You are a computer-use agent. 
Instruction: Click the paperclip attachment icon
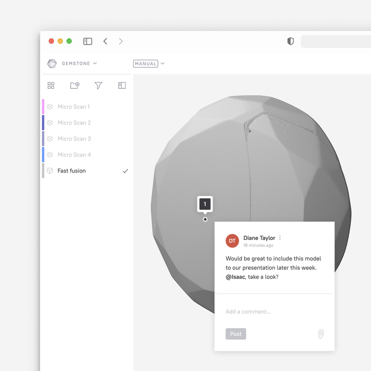[x=321, y=334]
